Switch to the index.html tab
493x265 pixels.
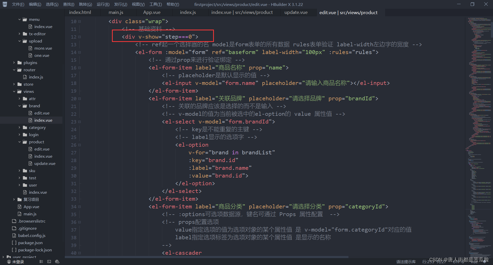click(80, 12)
